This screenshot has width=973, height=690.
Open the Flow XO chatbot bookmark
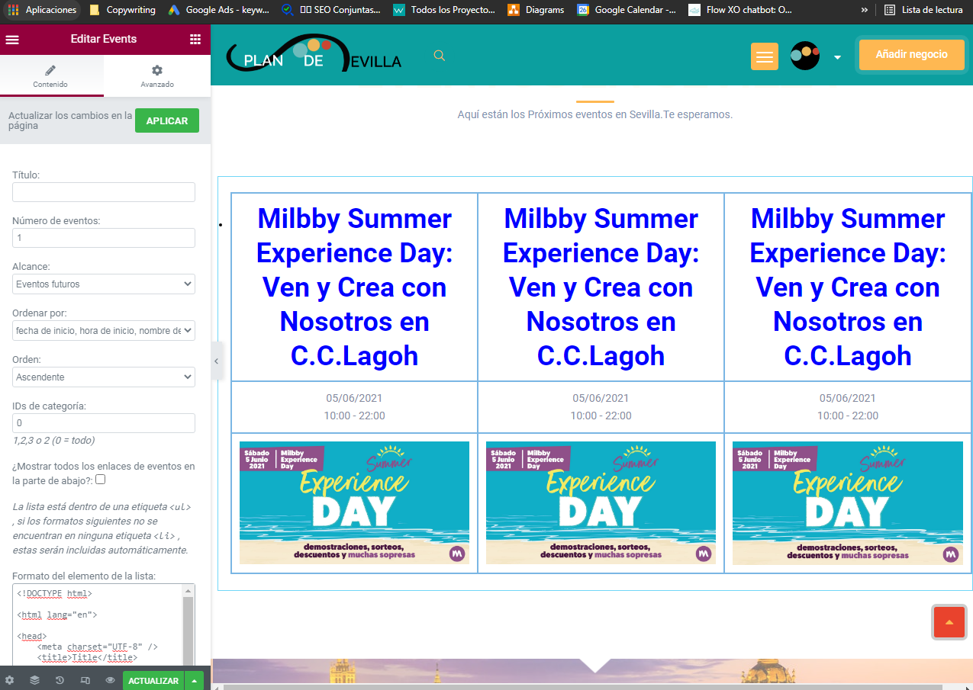(x=740, y=10)
